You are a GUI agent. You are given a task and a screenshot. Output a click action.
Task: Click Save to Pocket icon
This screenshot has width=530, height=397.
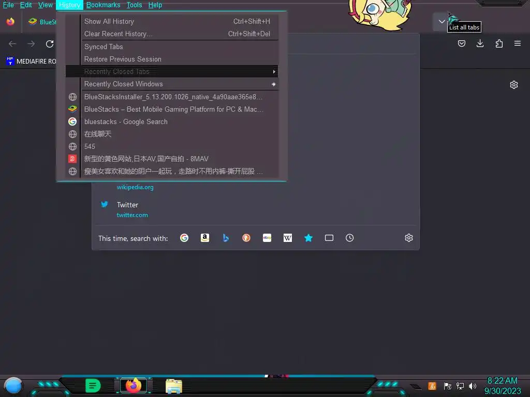(x=461, y=43)
